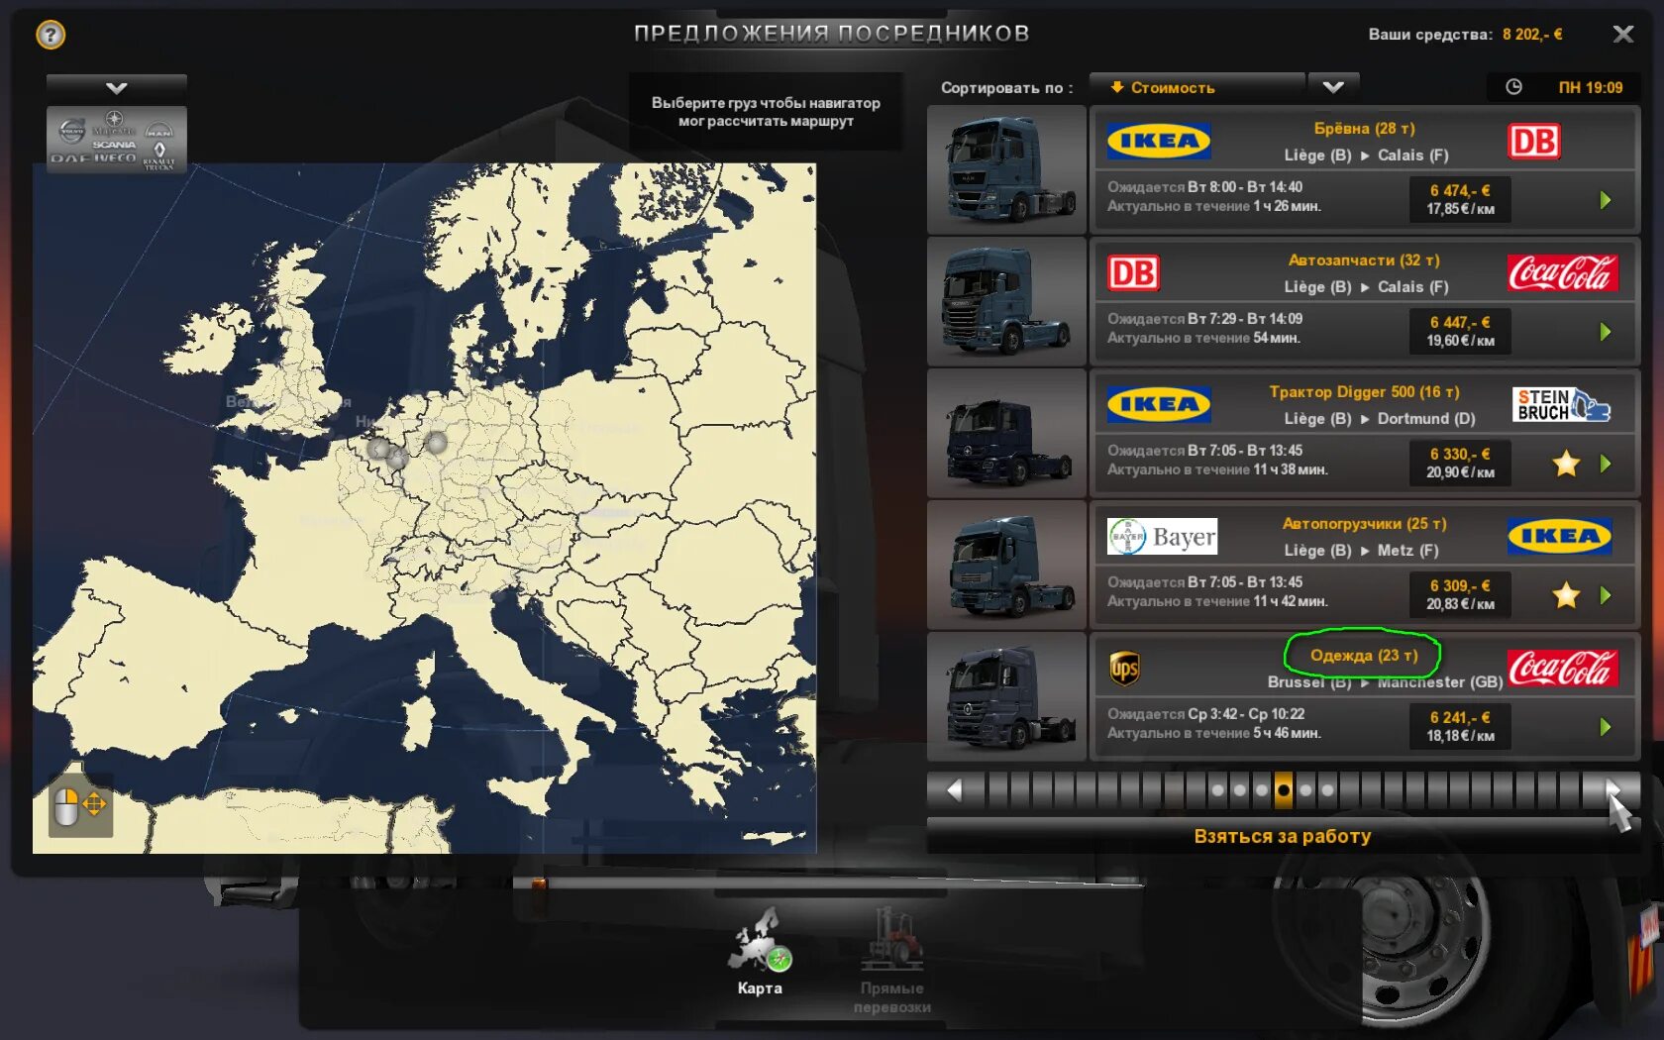Image resolution: width=1664 pixels, height=1040 pixels.
Task: Click the Stein Bruch logo on Digger job
Action: pos(1561,405)
